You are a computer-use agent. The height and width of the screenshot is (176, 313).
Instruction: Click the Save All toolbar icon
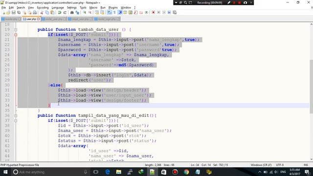tap(19, 13)
